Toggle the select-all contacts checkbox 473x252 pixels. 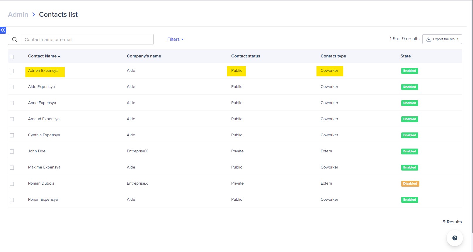point(12,57)
